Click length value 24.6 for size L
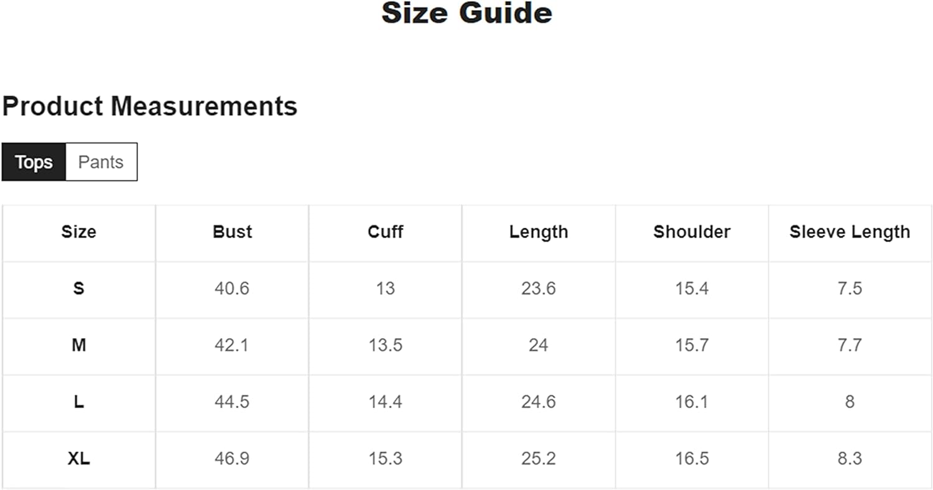This screenshot has height=490, width=933. coord(539,402)
